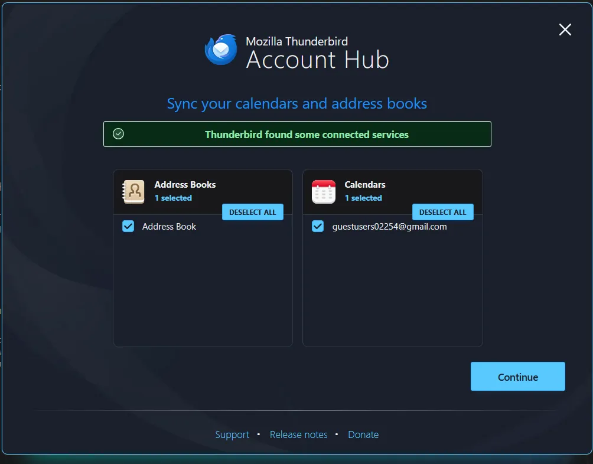Click the red Calendars icon
The image size is (593, 464).
pyautogui.click(x=324, y=192)
